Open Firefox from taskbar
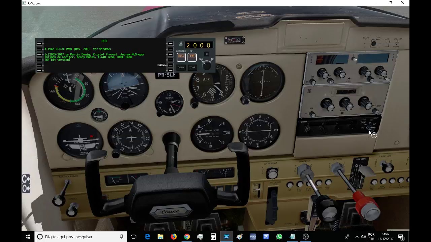Image resolution: width=431 pixels, height=242 pixels. click(174, 237)
